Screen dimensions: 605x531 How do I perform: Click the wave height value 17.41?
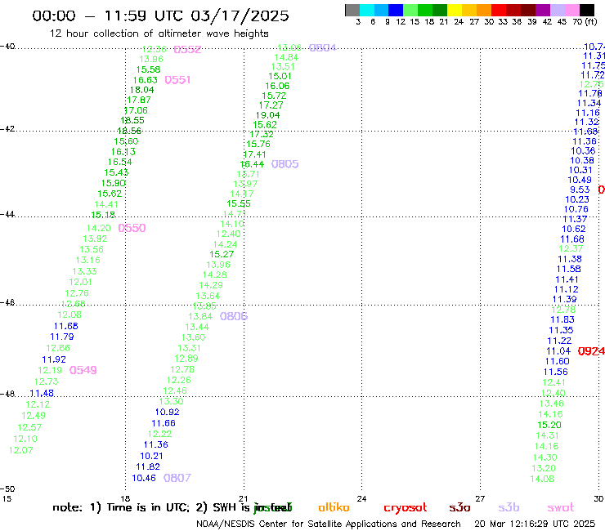point(254,154)
